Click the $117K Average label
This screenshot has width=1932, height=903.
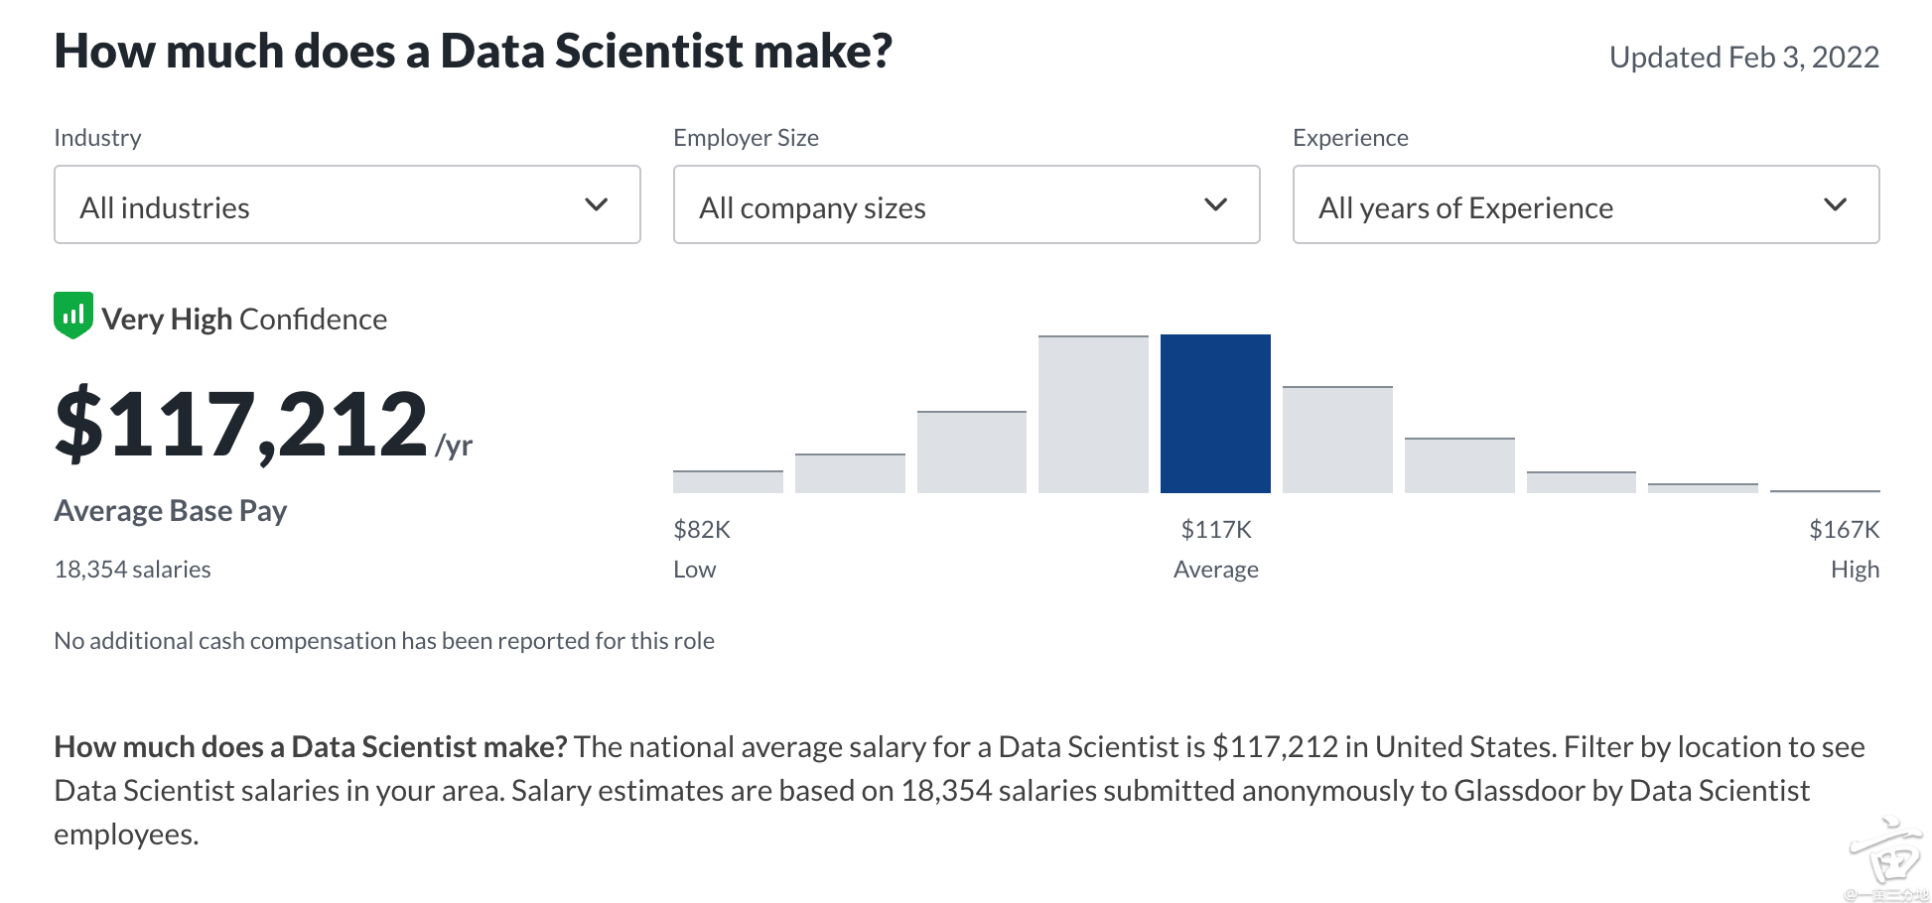(1216, 548)
